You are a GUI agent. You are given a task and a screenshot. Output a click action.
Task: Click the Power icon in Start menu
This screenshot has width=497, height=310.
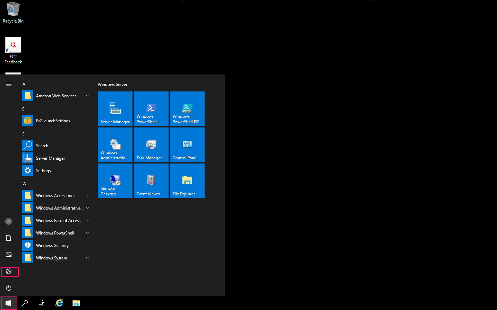[9, 288]
